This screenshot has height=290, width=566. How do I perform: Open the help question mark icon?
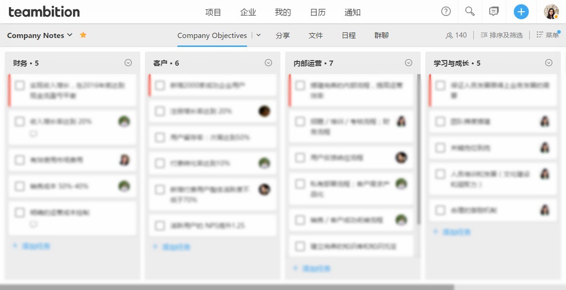point(446,12)
